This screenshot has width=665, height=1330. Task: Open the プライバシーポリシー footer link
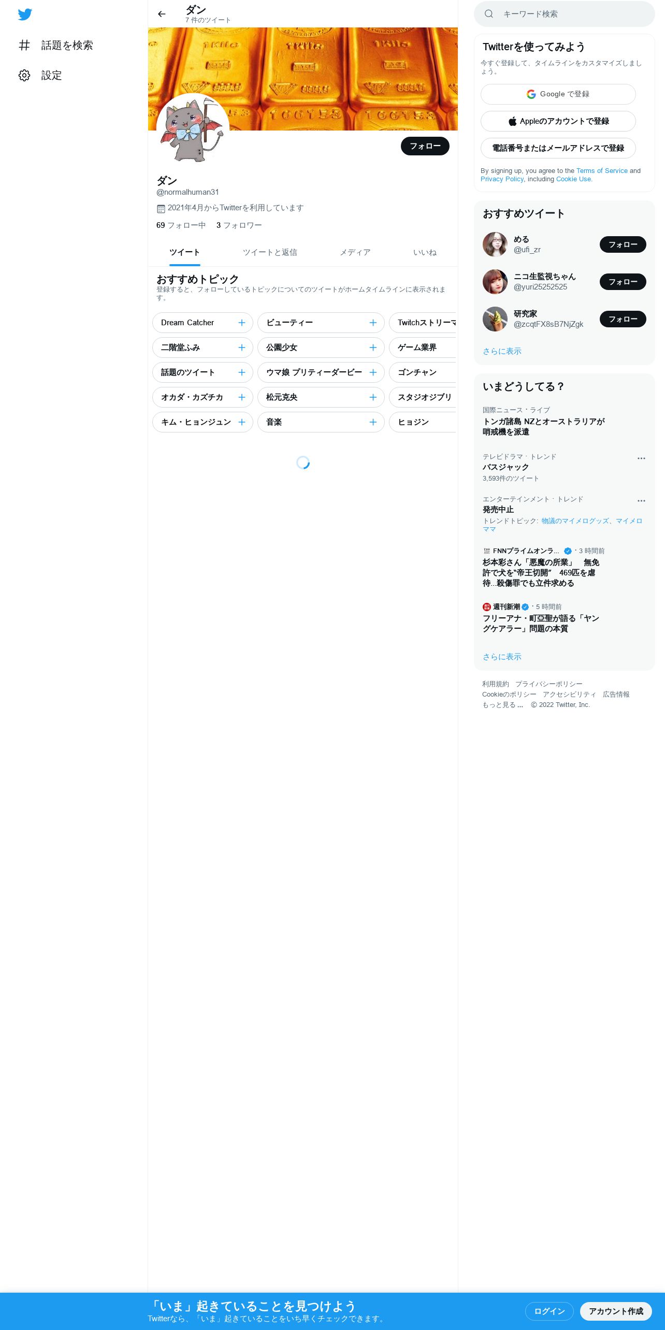(548, 684)
